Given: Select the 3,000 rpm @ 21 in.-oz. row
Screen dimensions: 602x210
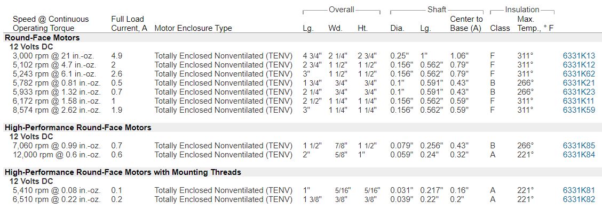Looking at the screenshot, I should coord(301,55).
